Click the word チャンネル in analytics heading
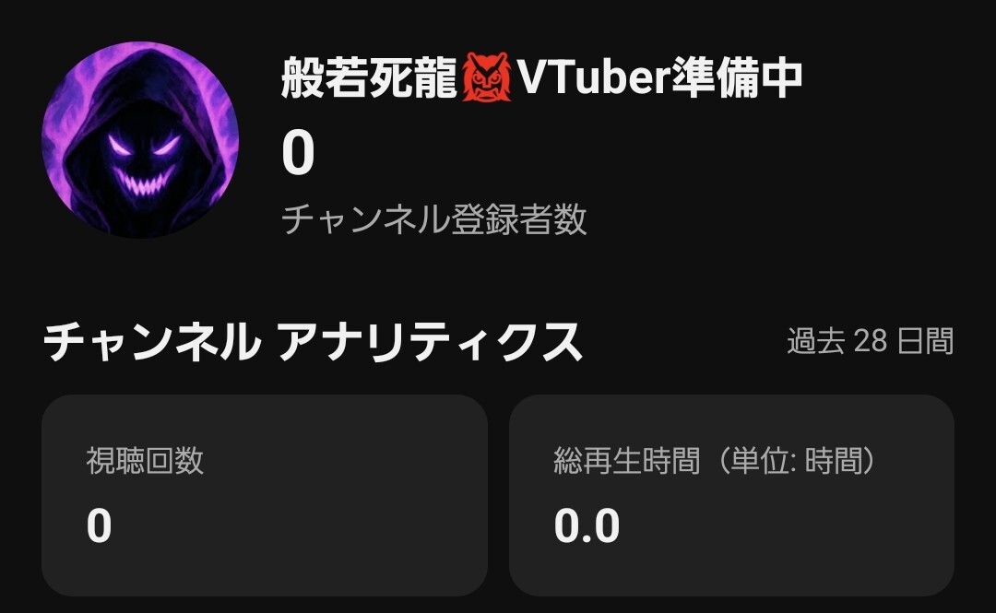The image size is (996, 613). pyautogui.click(x=152, y=342)
